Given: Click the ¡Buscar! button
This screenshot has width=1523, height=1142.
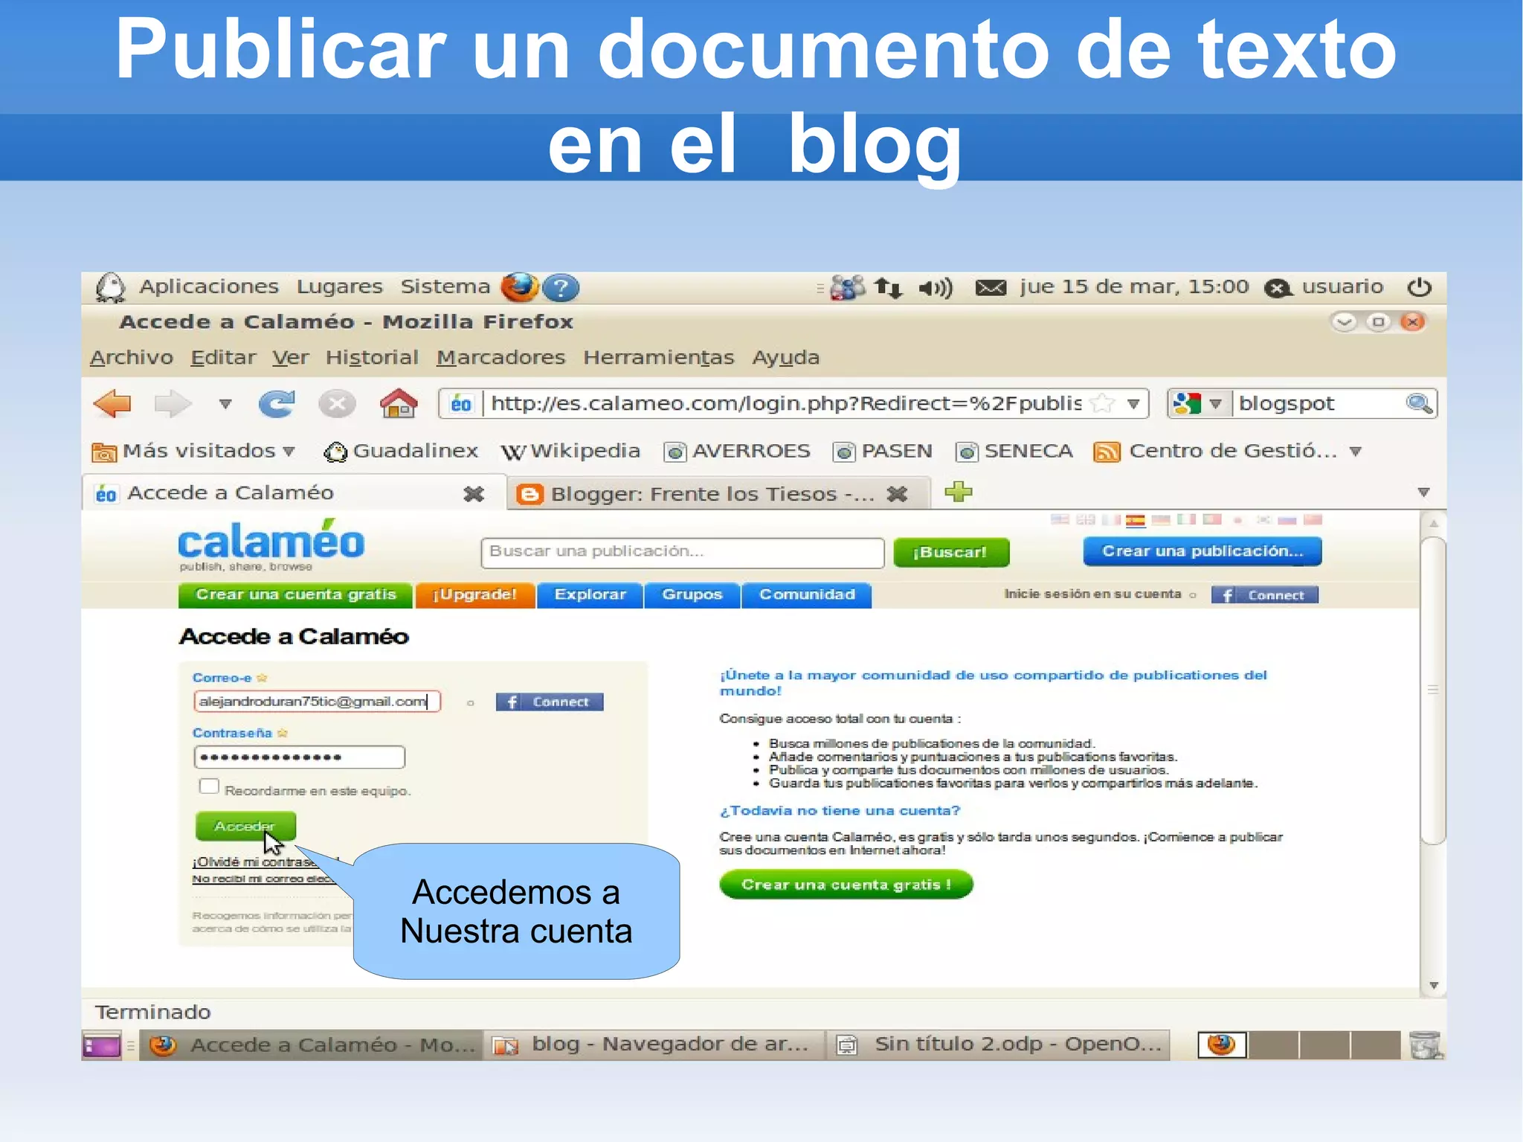Looking at the screenshot, I should pyautogui.click(x=951, y=552).
